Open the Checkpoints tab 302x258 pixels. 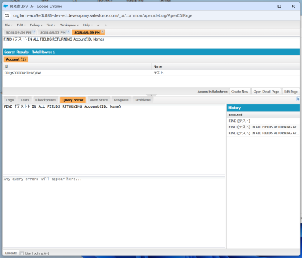tap(46, 100)
